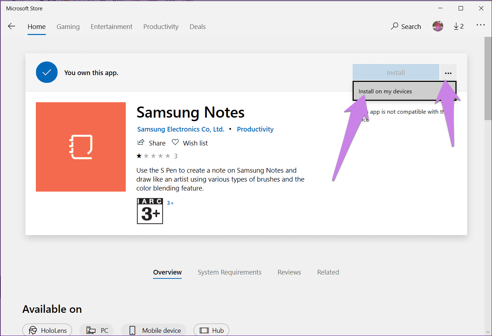Open the Reviews section
The width and height of the screenshot is (492, 336).
(x=289, y=272)
